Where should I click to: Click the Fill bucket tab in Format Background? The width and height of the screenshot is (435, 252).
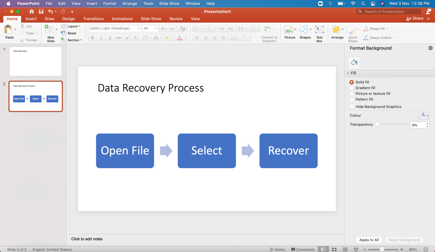pos(354,62)
